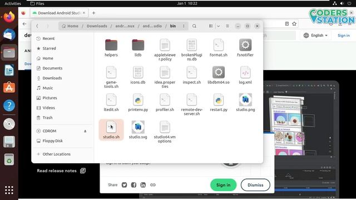Share via the LinkedIn icon
356x200 pixels.
coord(143,185)
